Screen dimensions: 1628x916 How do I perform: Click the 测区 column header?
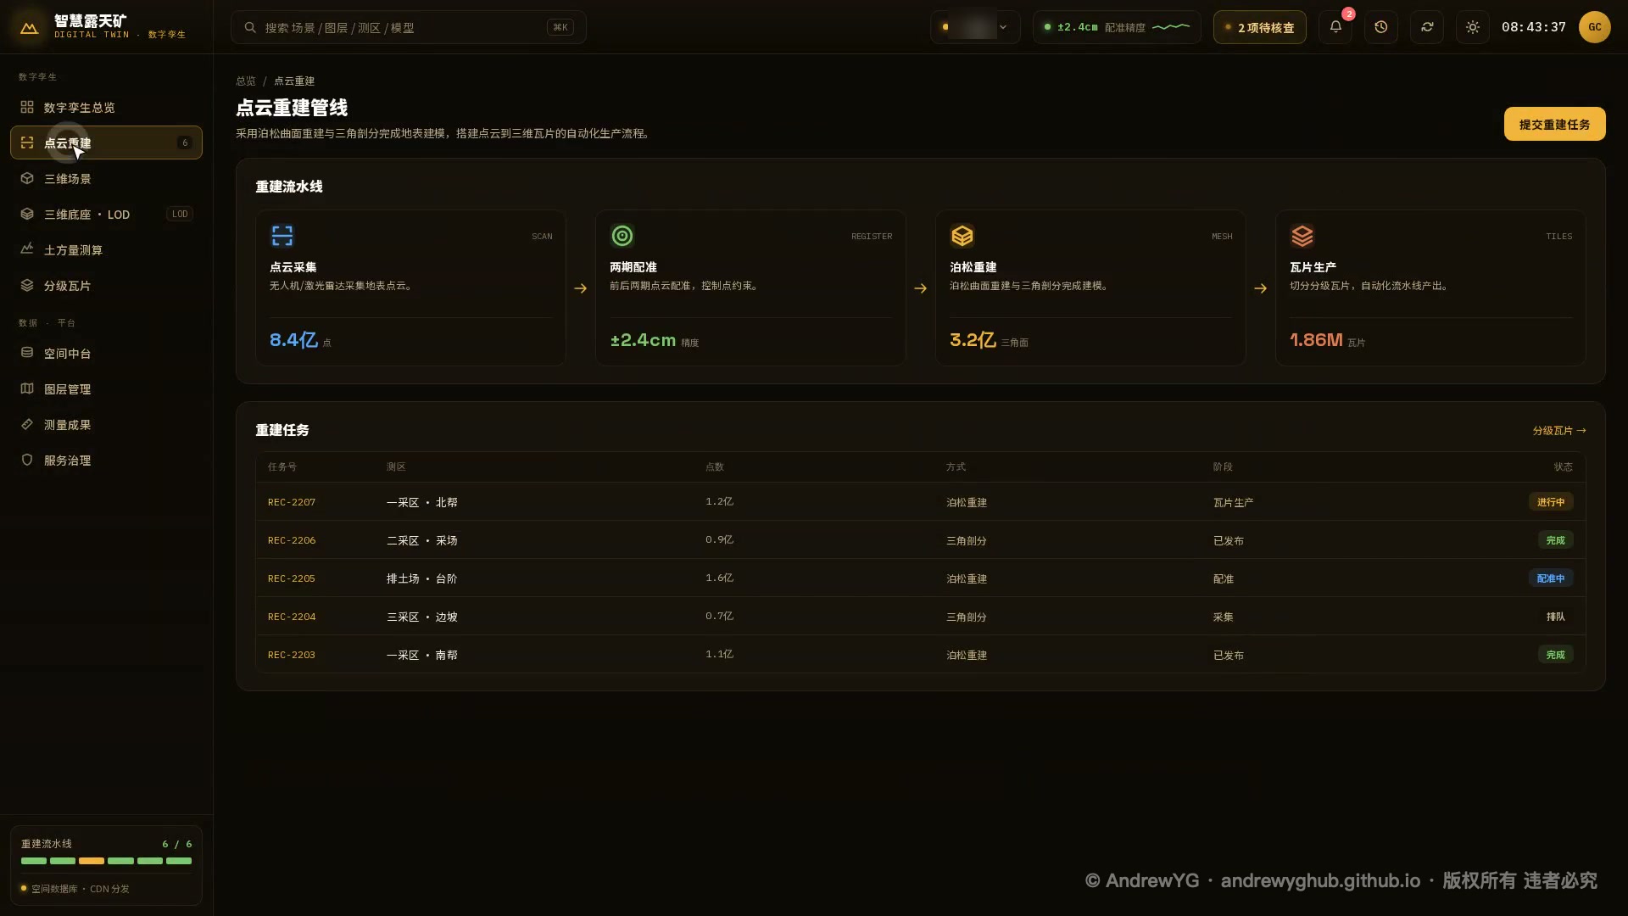pyautogui.click(x=396, y=467)
